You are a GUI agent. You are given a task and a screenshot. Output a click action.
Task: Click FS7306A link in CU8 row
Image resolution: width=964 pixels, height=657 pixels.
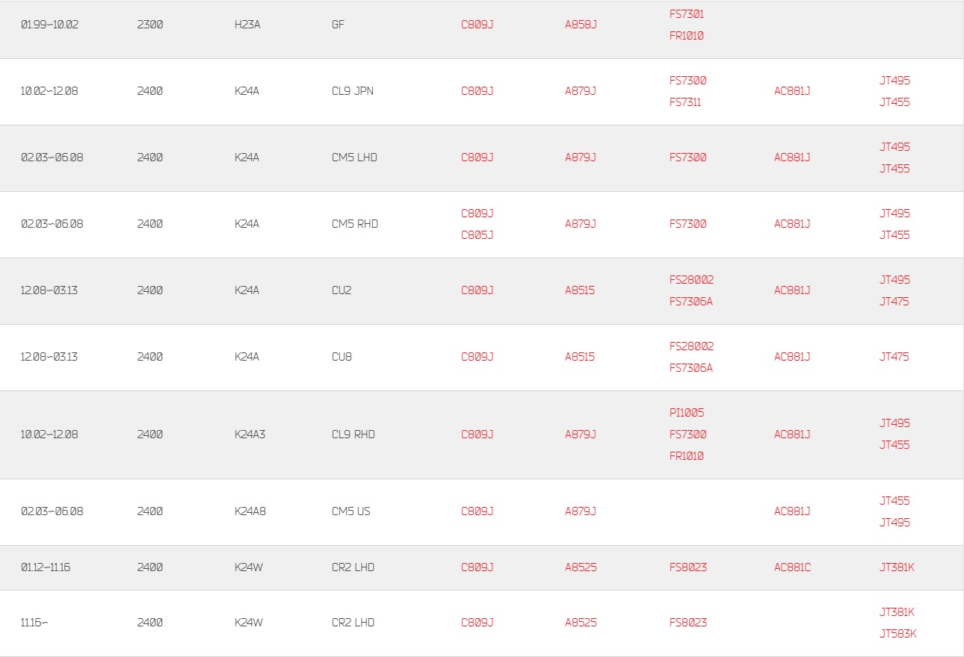(x=691, y=368)
